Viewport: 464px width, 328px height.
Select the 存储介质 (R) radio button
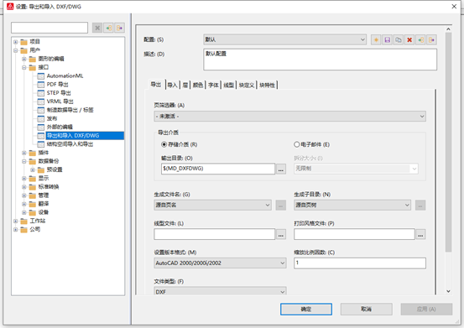tap(164, 144)
